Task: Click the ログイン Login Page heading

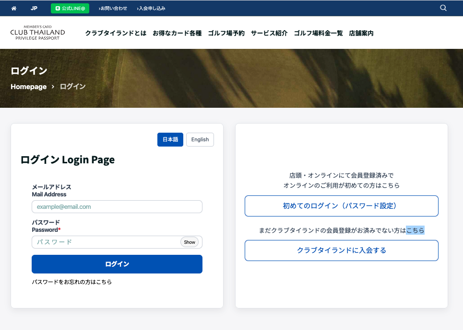Action: tap(68, 159)
